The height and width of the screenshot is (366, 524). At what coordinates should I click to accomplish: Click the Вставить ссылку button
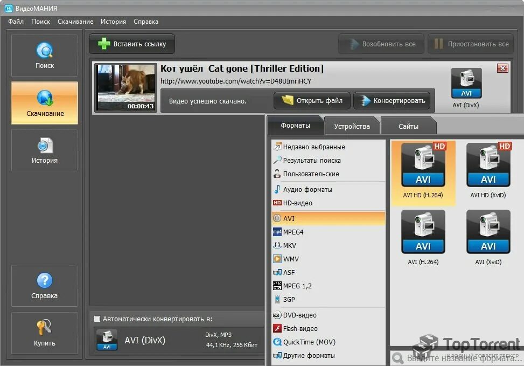(132, 44)
